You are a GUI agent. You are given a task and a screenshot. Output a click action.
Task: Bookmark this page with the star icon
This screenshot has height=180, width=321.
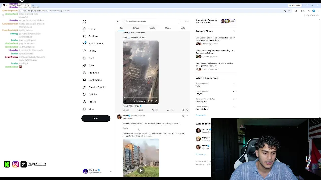[x=289, y=11]
